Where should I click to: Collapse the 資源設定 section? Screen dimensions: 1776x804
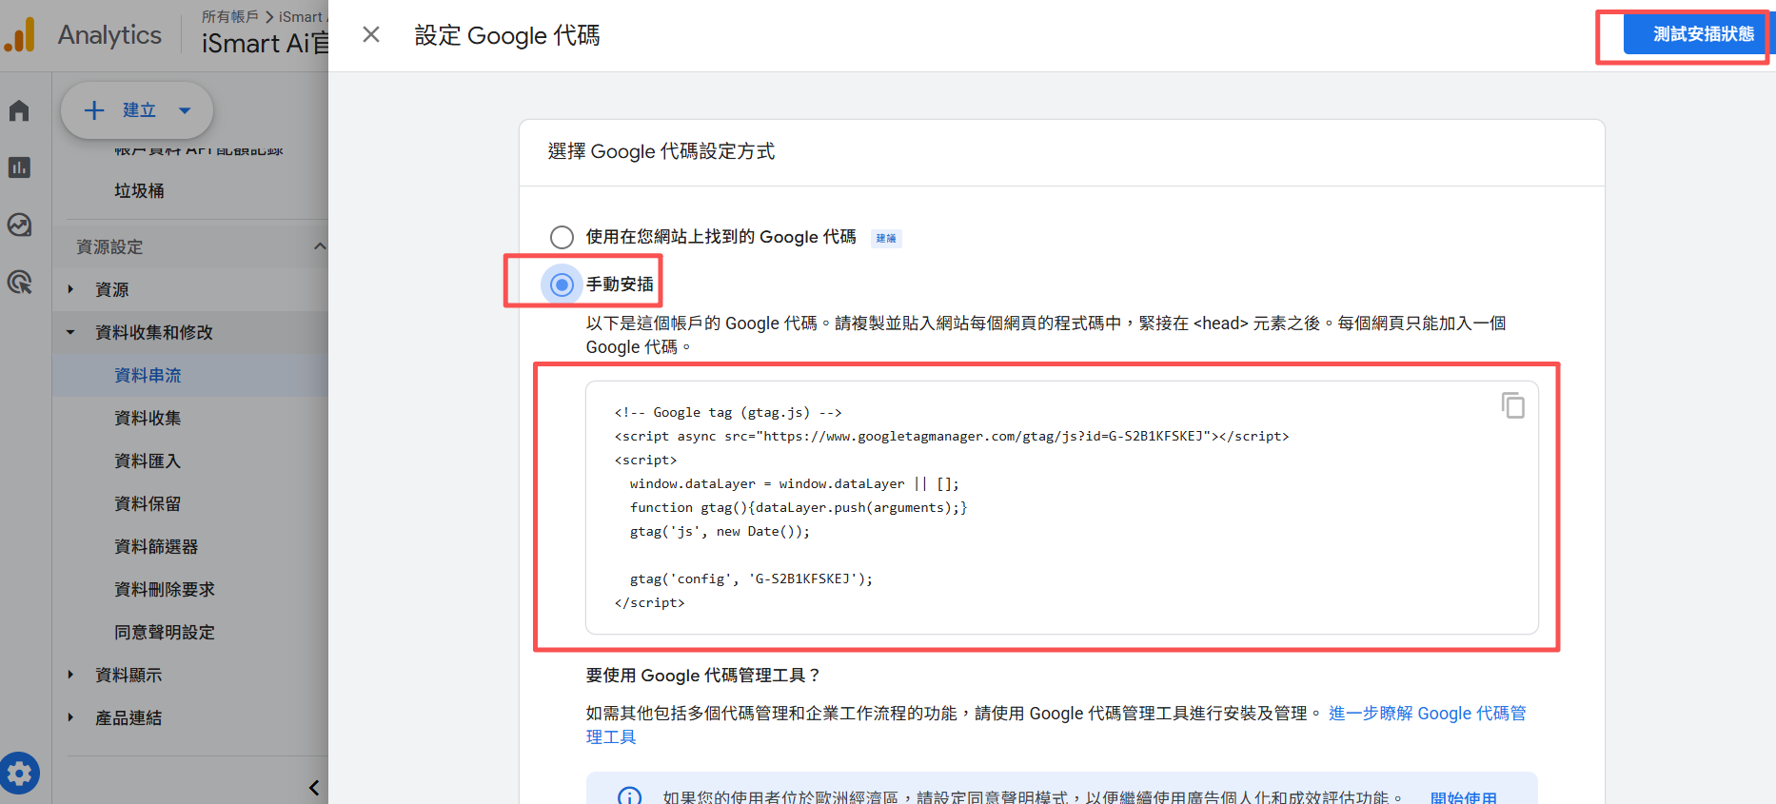coord(319,246)
